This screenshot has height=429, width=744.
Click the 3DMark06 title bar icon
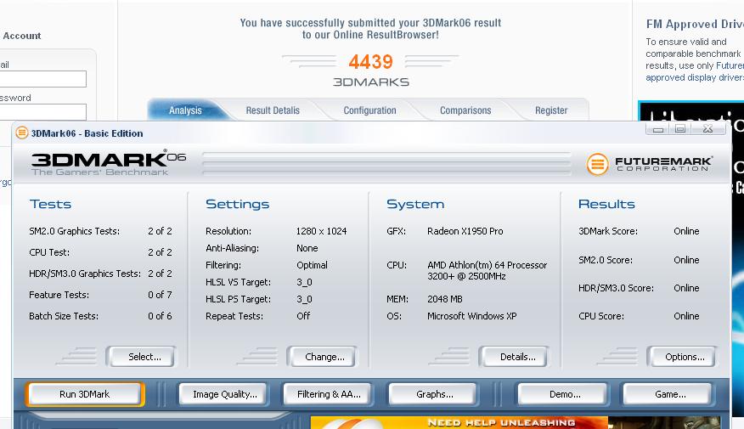click(x=22, y=133)
